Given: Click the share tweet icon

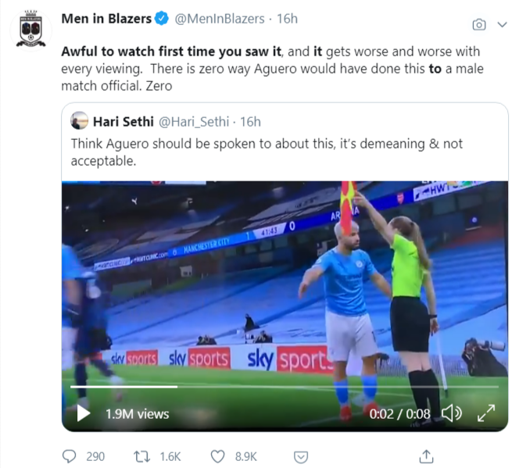Looking at the screenshot, I should point(427,455).
